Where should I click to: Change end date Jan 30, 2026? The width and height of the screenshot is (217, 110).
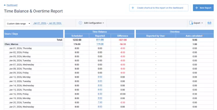pyautogui.click(x=55, y=23)
